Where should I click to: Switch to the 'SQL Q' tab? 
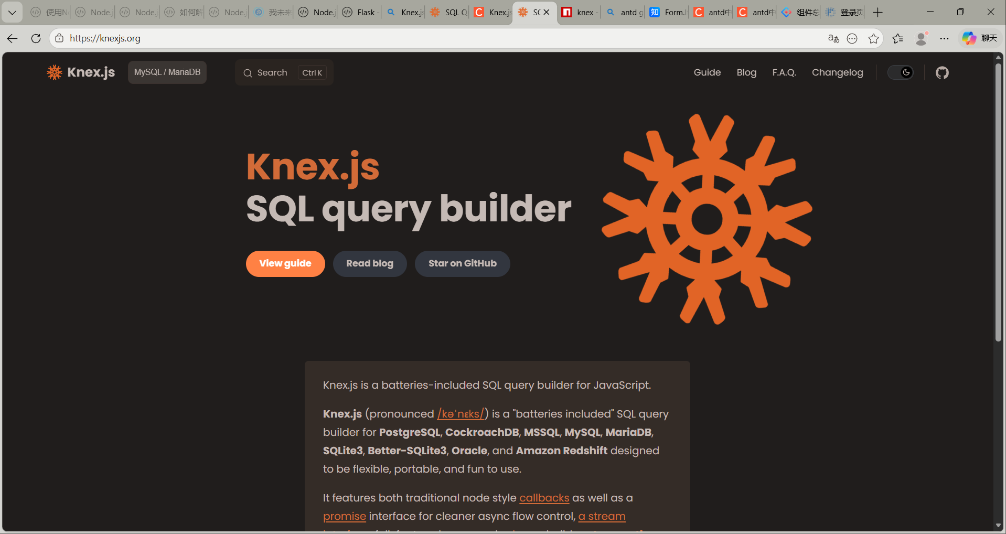click(x=448, y=12)
